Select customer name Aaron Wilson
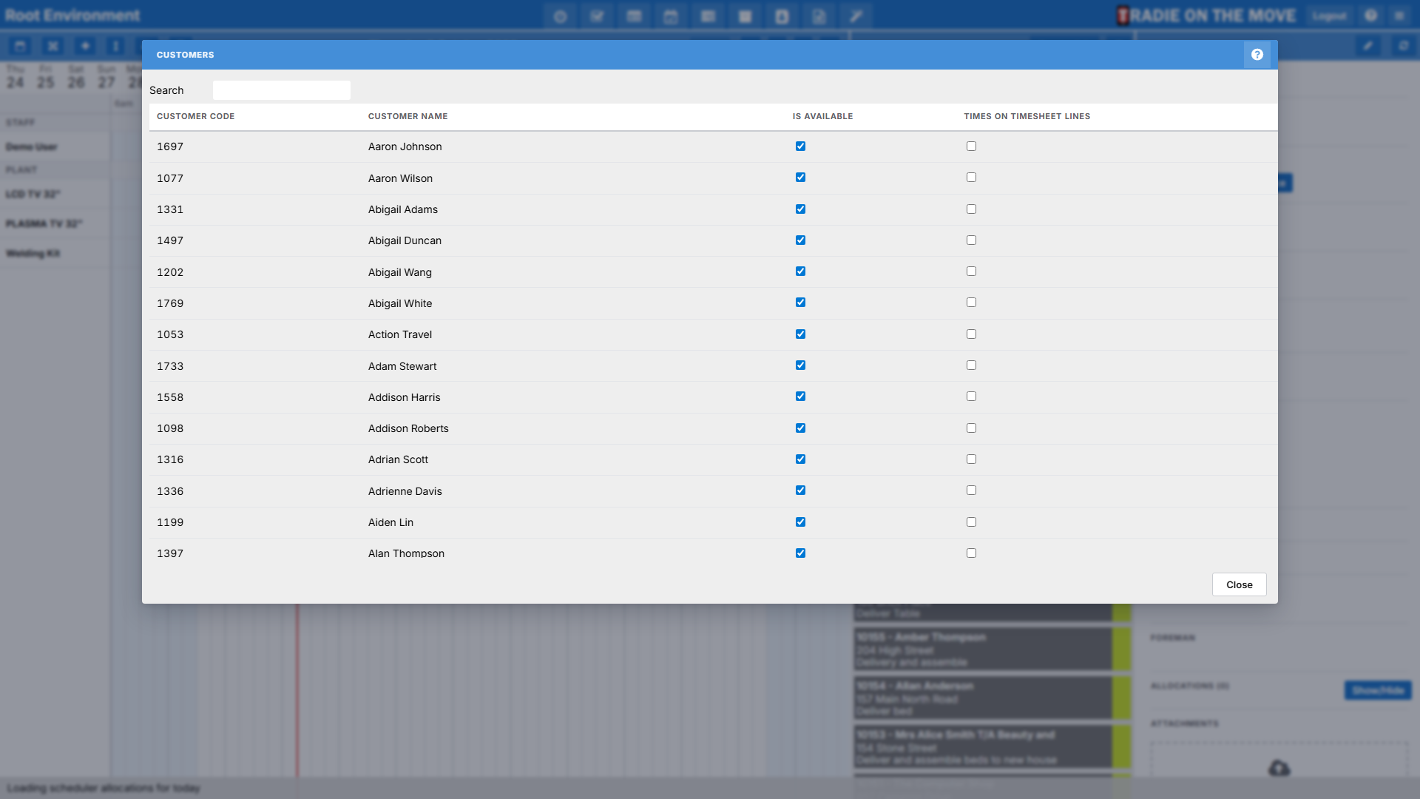Screen dimensions: 1420x799 coord(400,178)
